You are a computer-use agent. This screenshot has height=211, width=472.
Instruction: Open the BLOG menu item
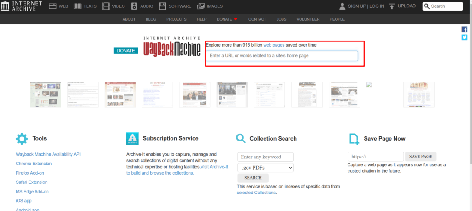click(151, 19)
